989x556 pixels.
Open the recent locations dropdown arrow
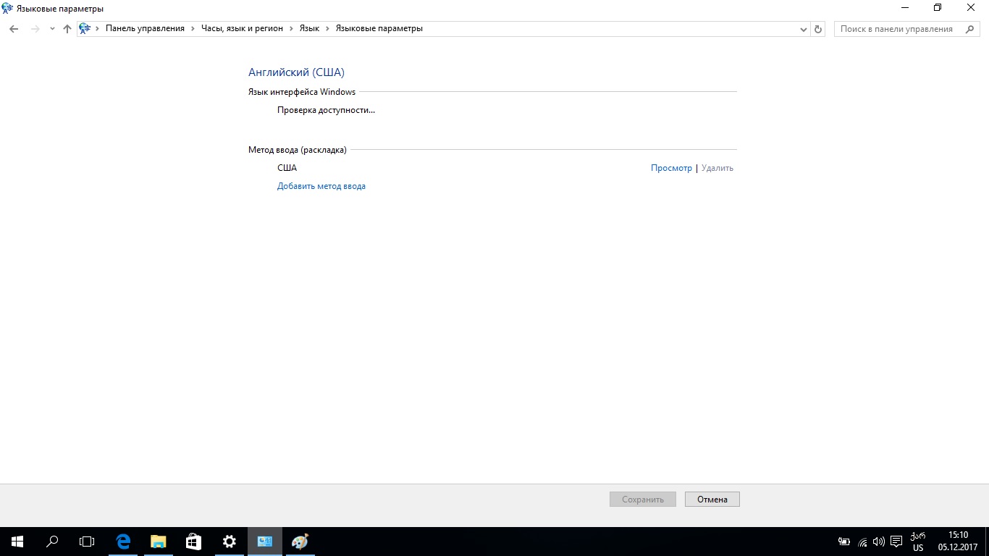point(52,29)
